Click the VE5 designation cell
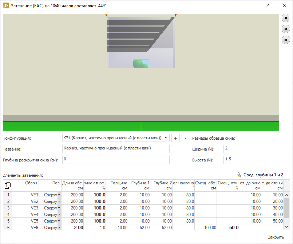Viewport: 293px width, 244px height. coord(25,221)
